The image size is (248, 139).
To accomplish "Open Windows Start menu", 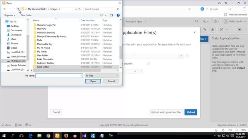I will pos(4,136).
